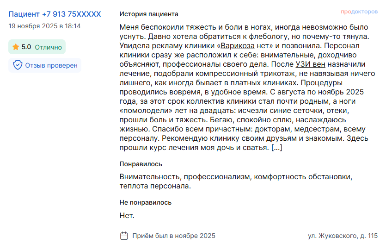This screenshot has width=386, height=250.
Task: Open the patient +7 913 75XXXXX profile link
Action: click(55, 14)
